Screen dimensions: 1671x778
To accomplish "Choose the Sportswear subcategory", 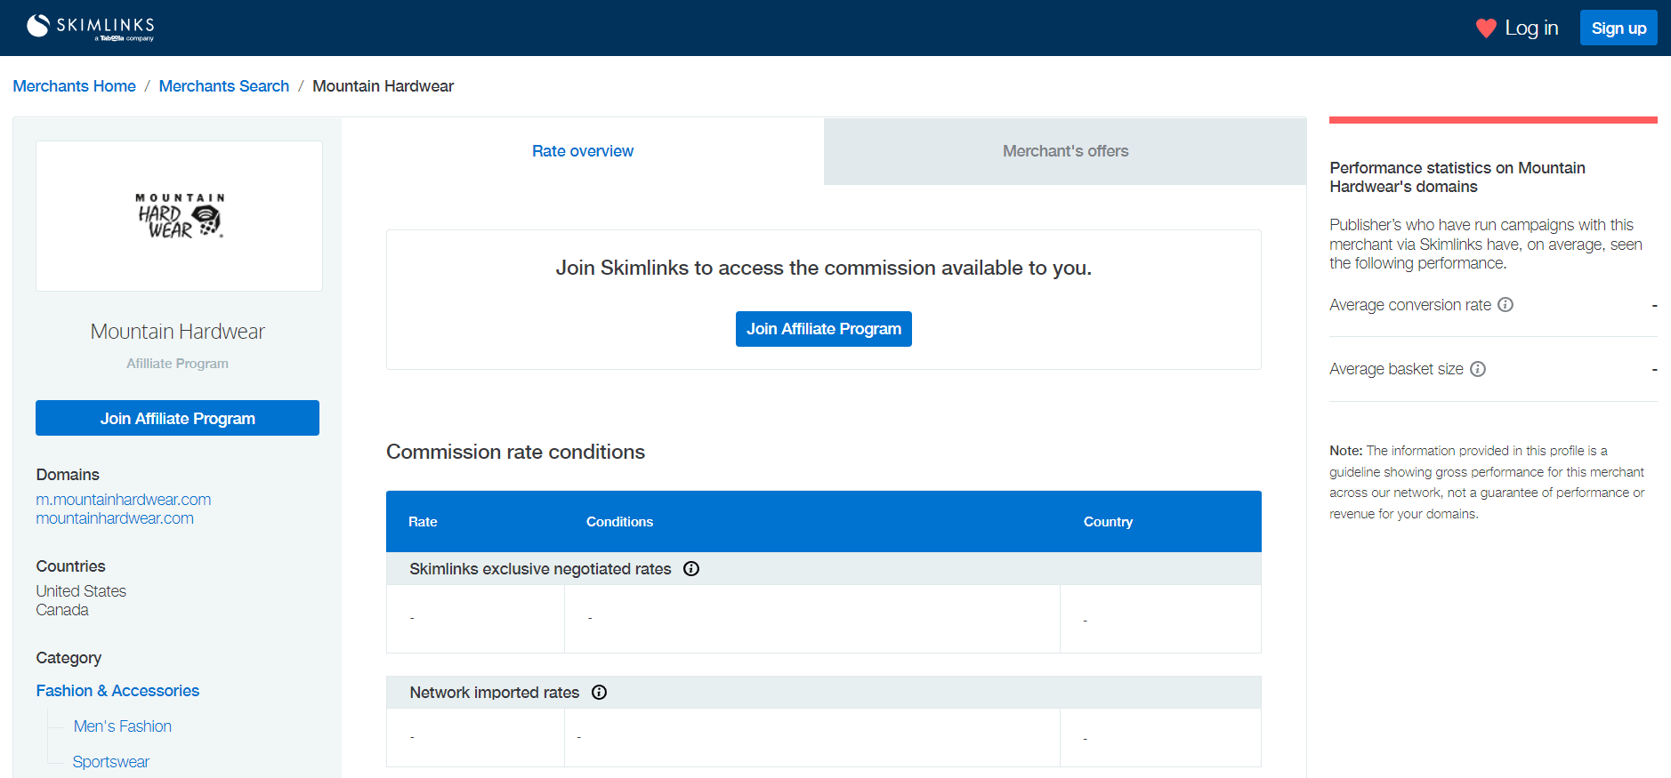I will (x=110, y=762).
